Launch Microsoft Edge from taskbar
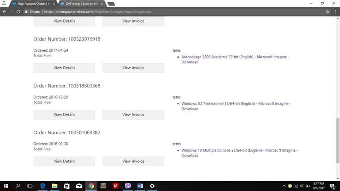 (42, 186)
